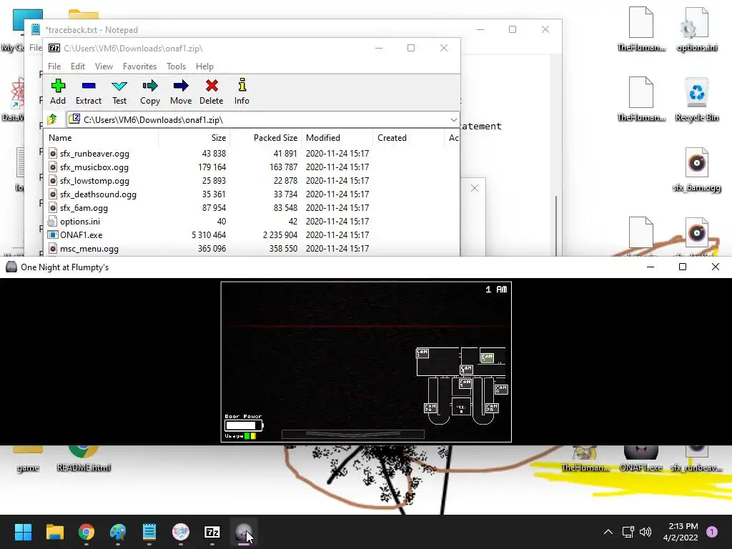This screenshot has height=549, width=732.
Task: Select the game folder on desktop
Action: pyautogui.click(x=28, y=457)
